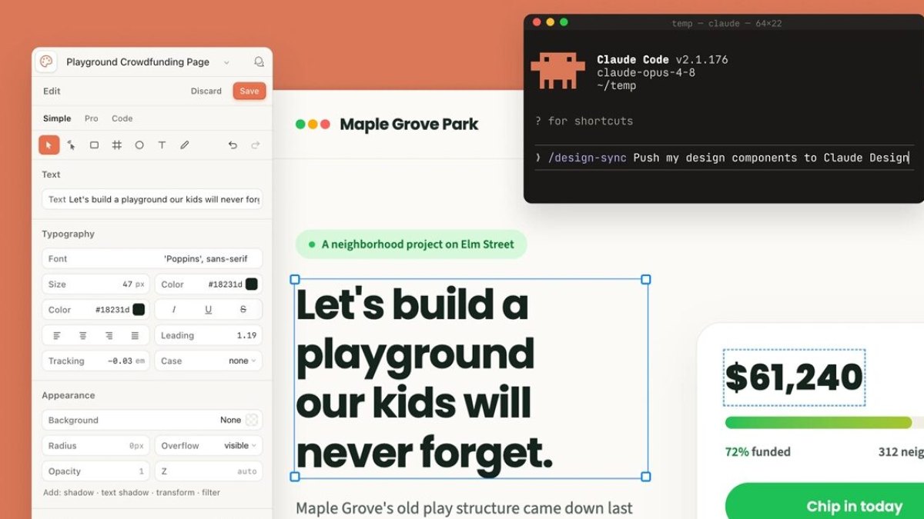The image size is (924, 519).
Task: Add a filter effect link
Action: 211,492
